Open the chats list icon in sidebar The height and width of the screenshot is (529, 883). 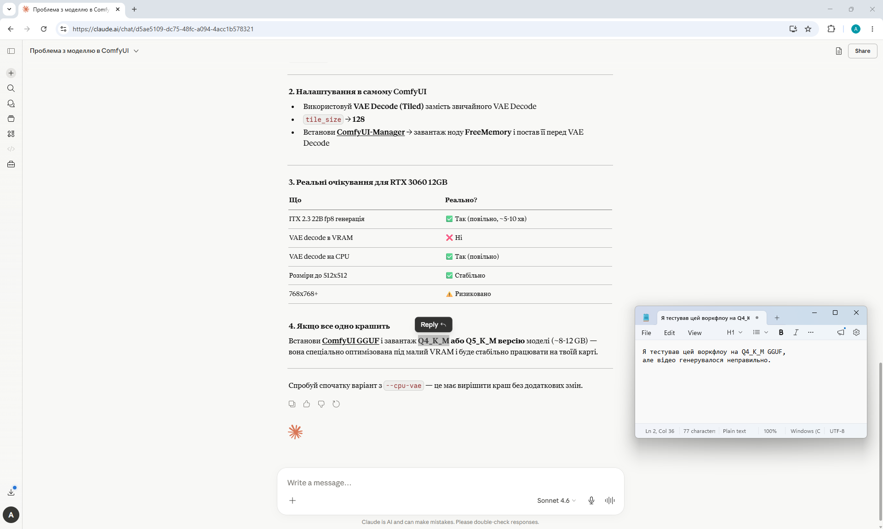[11, 103]
